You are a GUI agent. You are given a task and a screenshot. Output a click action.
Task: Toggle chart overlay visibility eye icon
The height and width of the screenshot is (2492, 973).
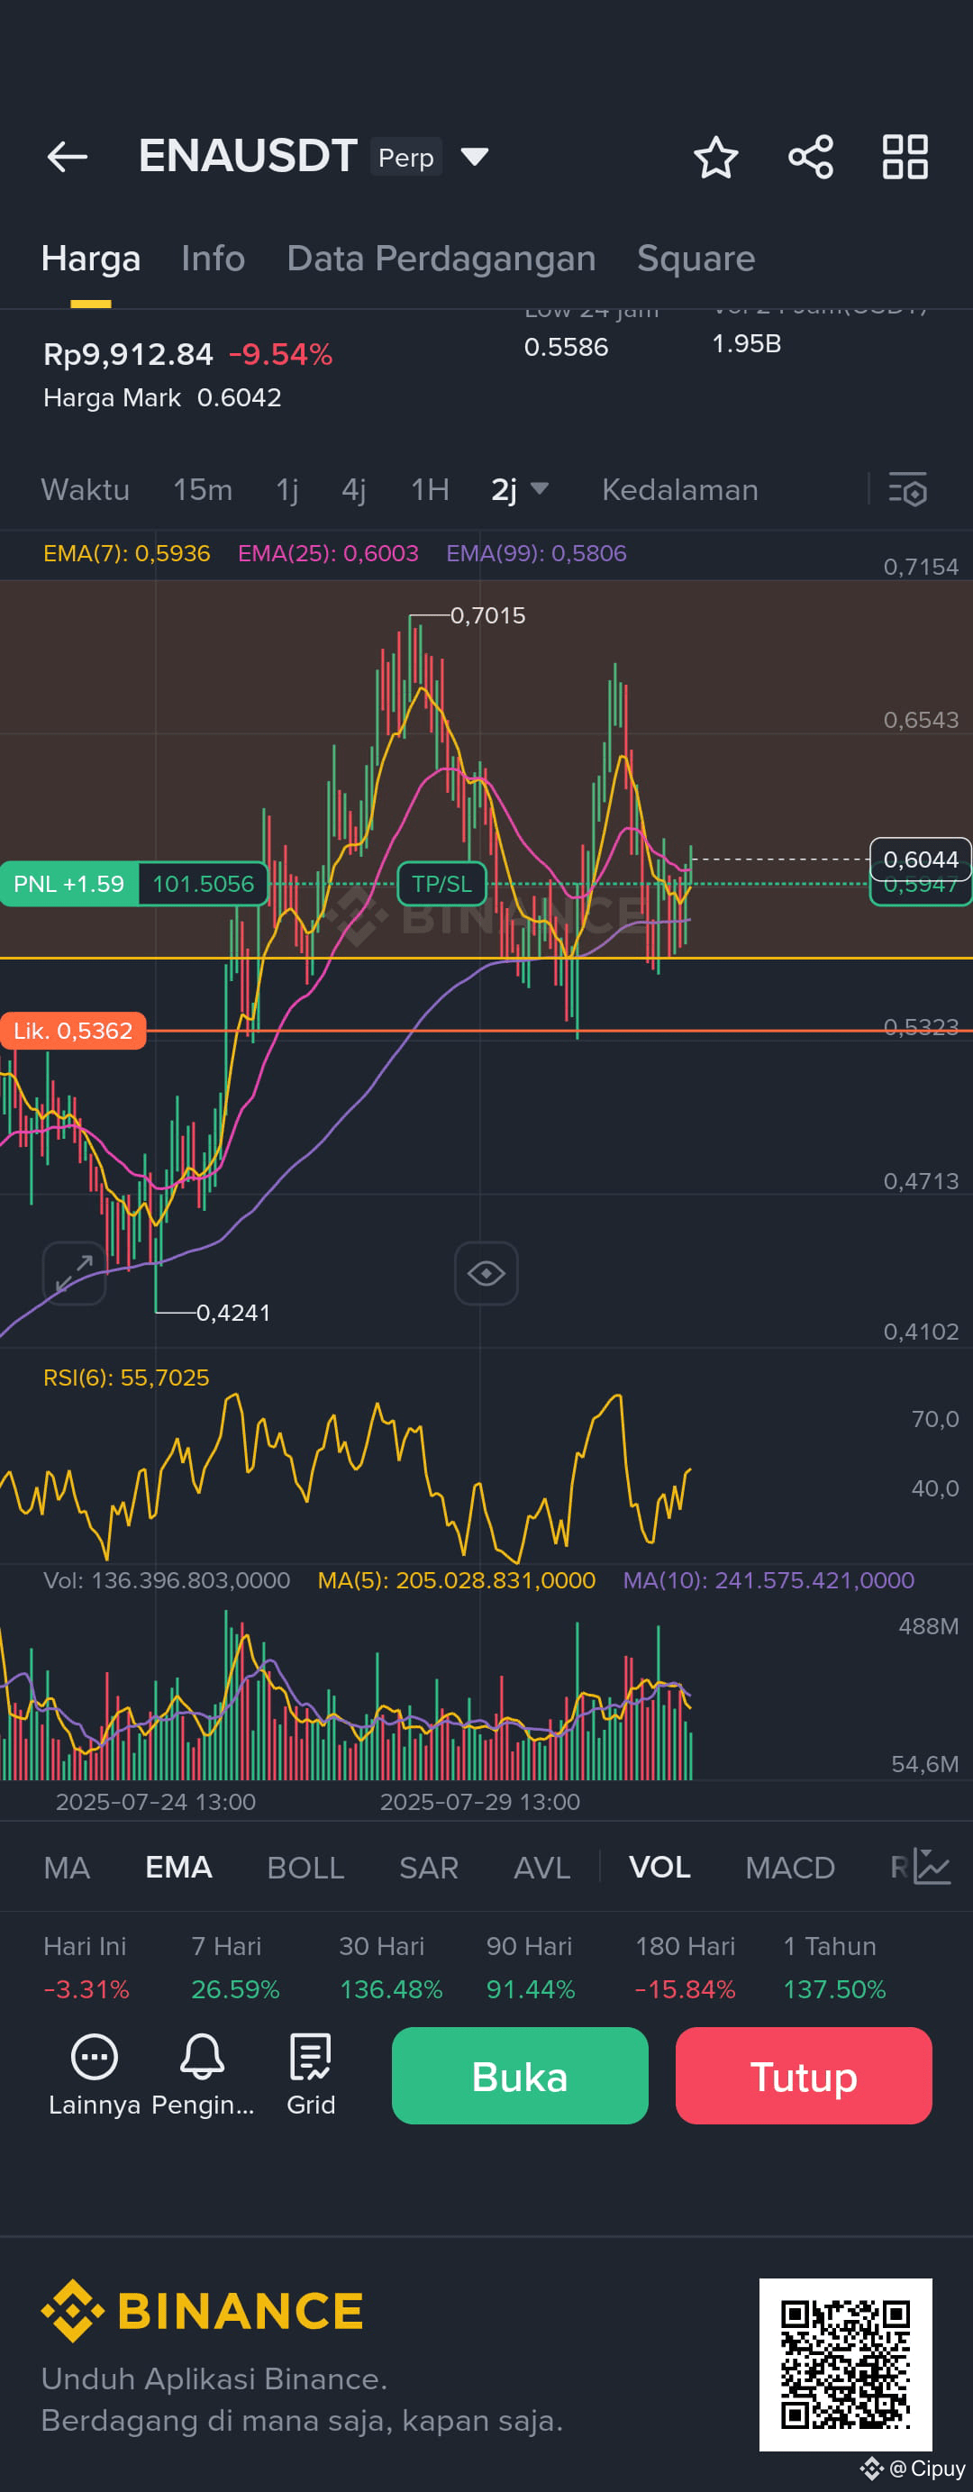(486, 1273)
